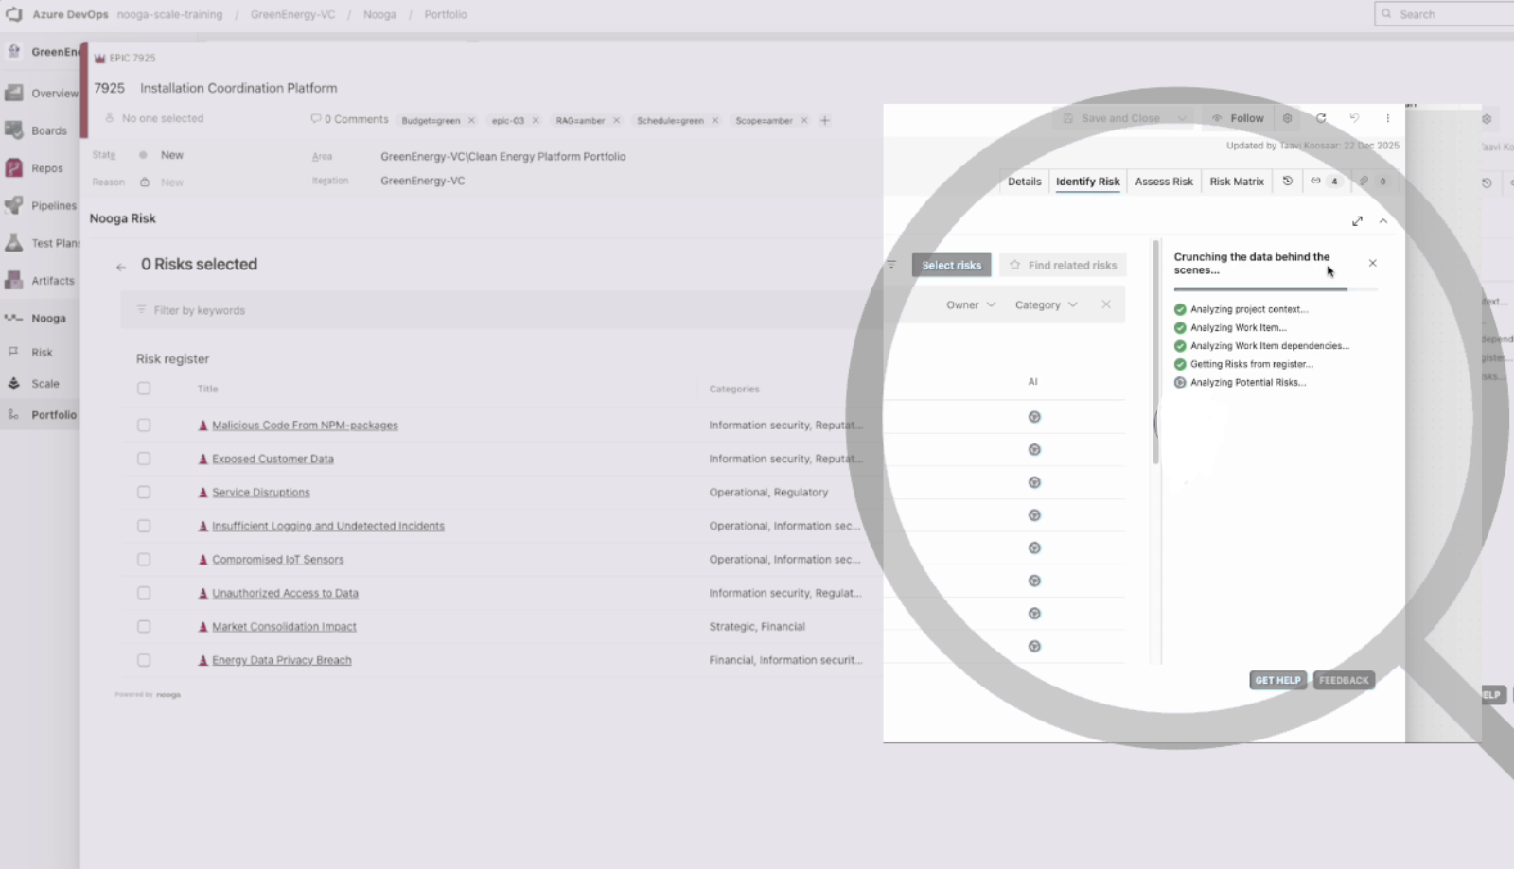Remove the RAG=amber tag
This screenshot has height=869, width=1514.
click(616, 120)
